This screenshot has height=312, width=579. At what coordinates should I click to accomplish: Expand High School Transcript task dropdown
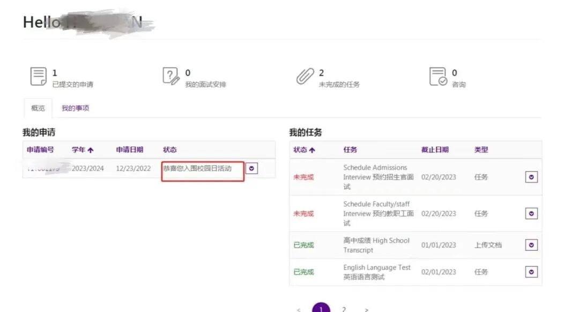click(x=531, y=245)
